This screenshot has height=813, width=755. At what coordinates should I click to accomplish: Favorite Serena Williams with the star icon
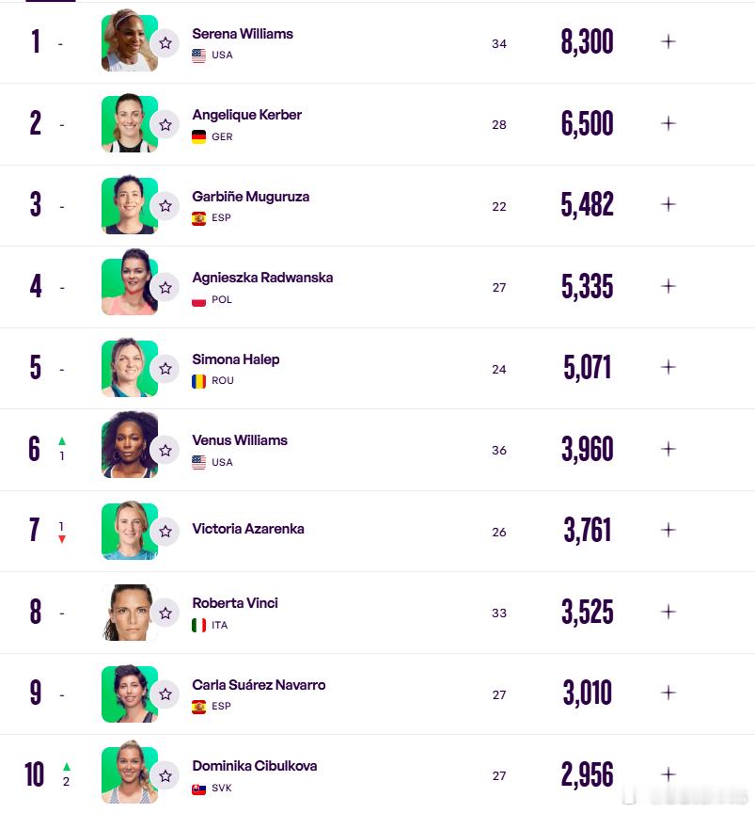165,43
